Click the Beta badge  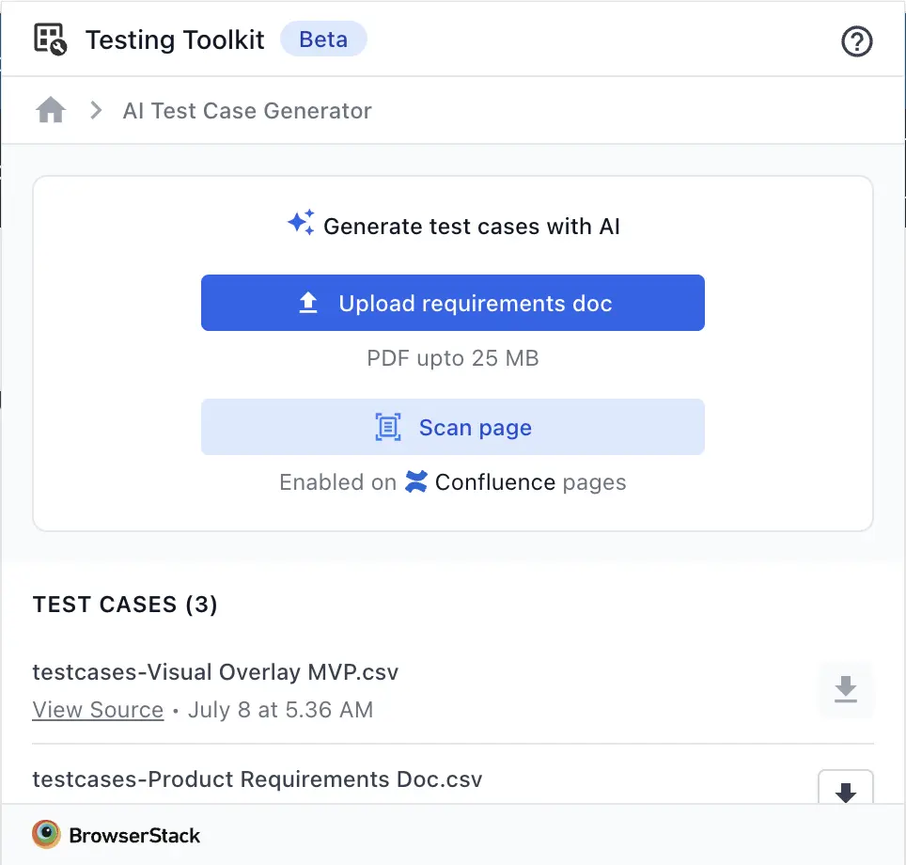pyautogui.click(x=323, y=39)
